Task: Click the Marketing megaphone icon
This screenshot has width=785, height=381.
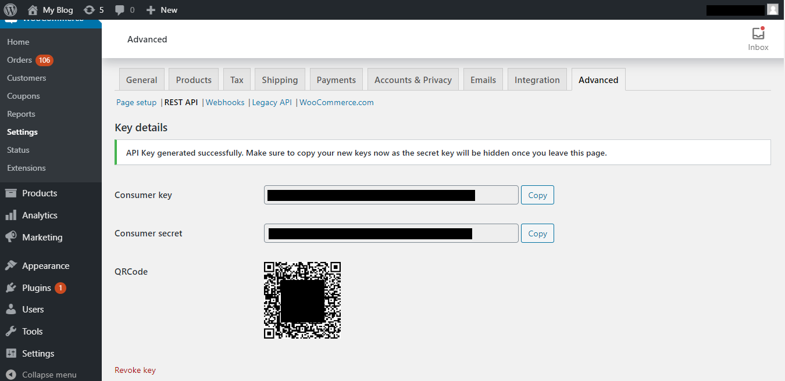Action: [x=11, y=238]
